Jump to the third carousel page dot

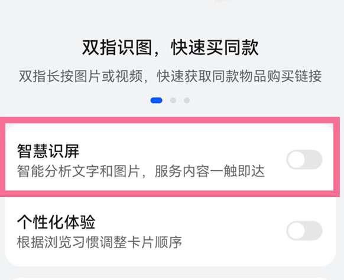187,100
